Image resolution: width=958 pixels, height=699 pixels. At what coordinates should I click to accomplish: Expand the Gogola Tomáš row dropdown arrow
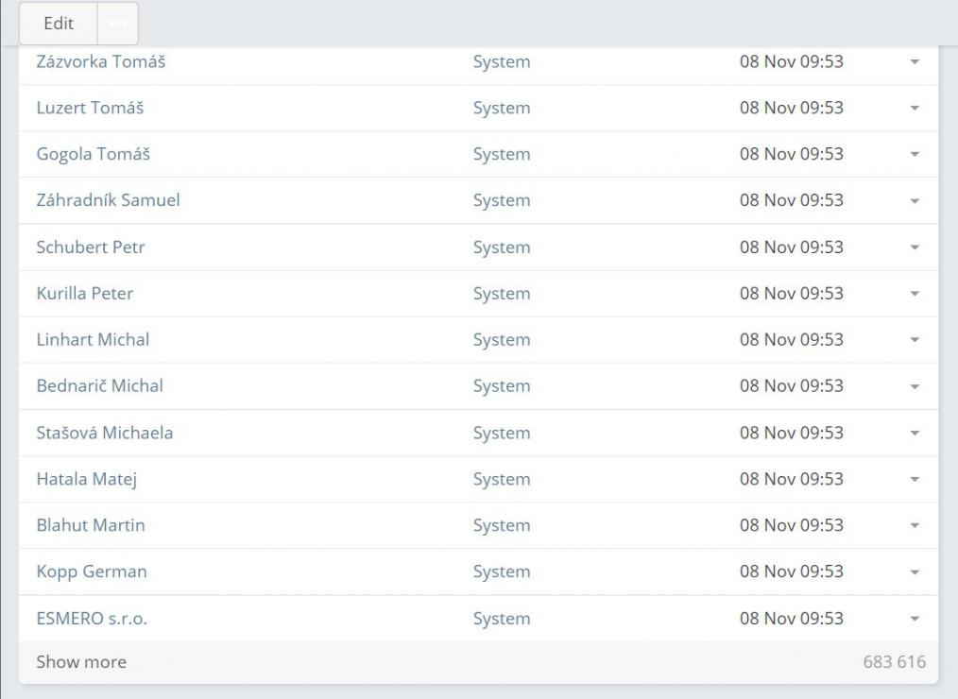pos(915,154)
